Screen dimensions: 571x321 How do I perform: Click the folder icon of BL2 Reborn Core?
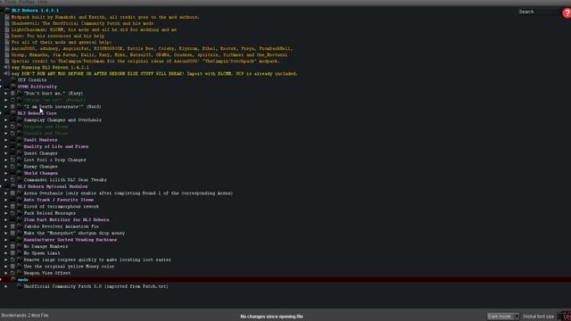(13, 113)
